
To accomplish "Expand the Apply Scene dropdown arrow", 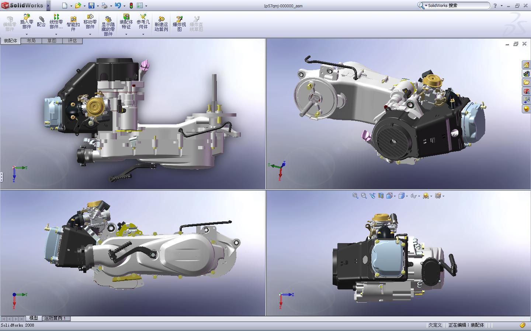I will 431,196.
